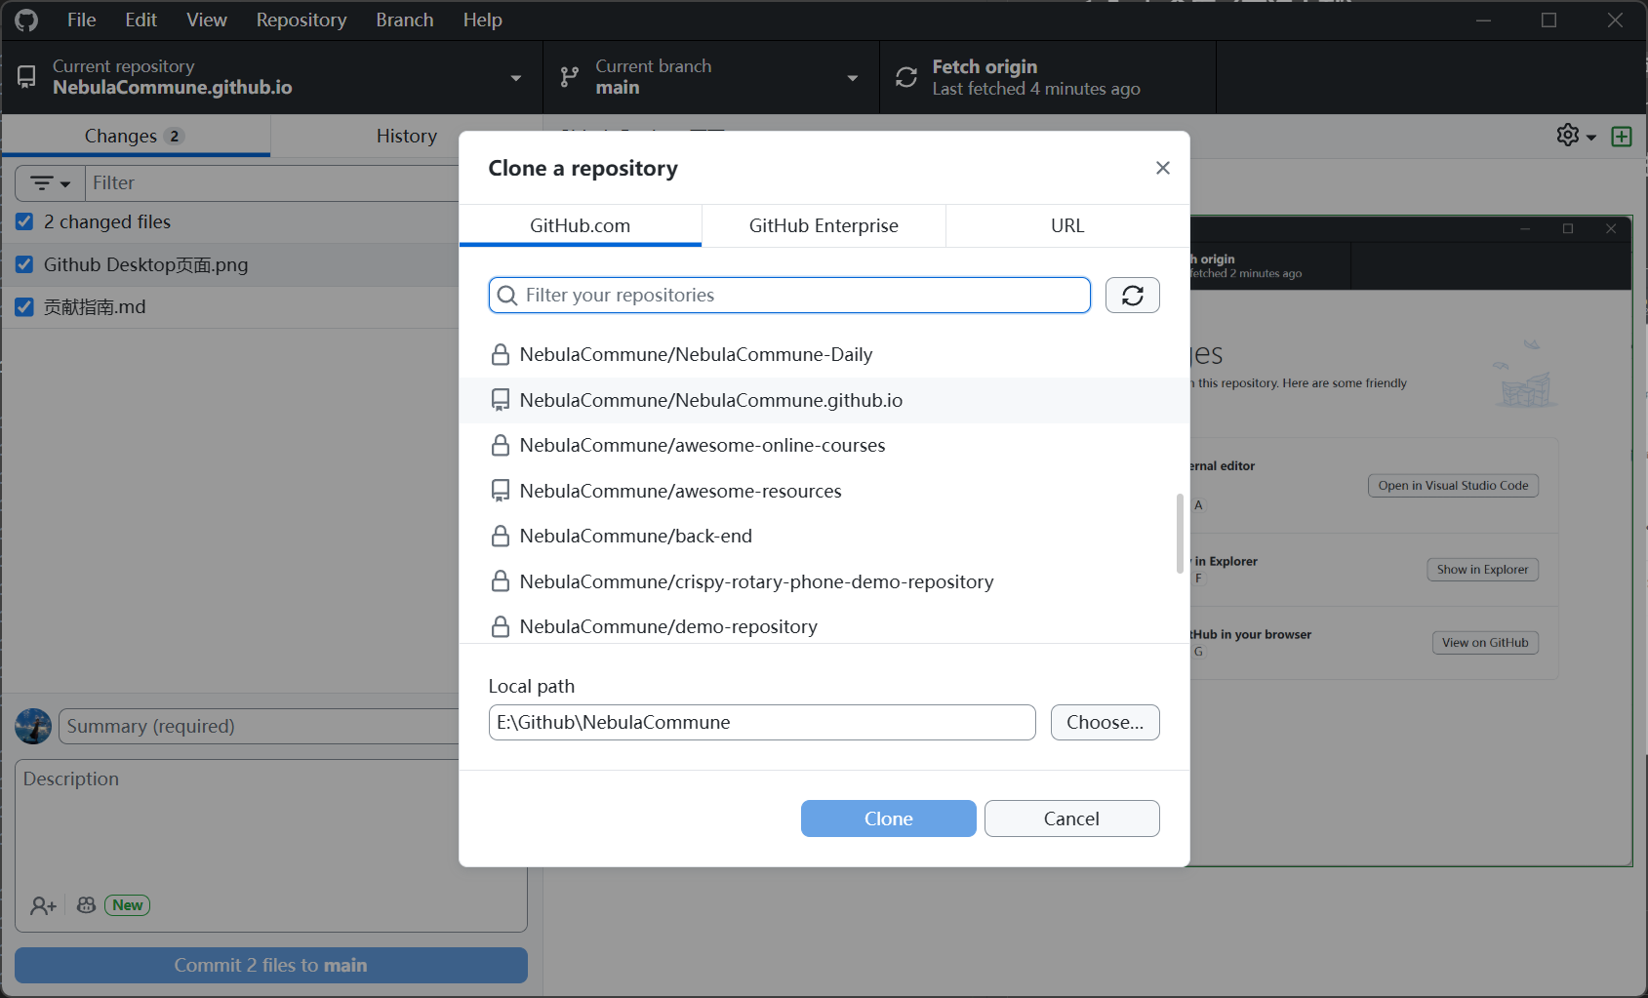Click the green plus icon at top right

point(1622,136)
